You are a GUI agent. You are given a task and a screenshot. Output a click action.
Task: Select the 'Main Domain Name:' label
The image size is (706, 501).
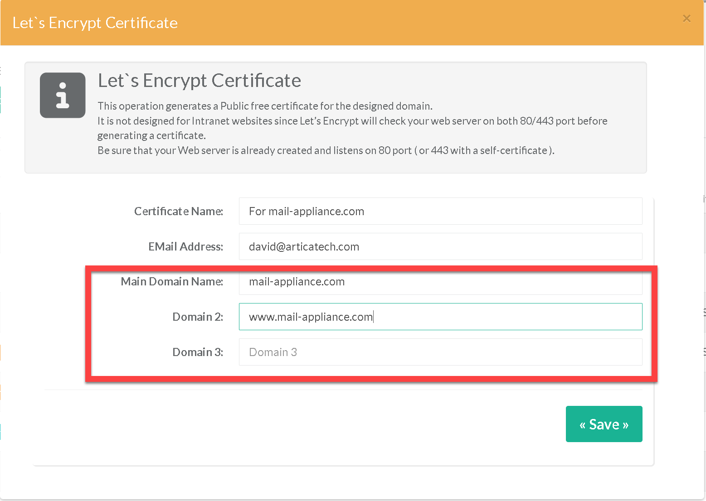point(171,281)
